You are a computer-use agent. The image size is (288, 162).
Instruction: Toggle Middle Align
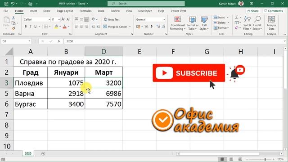[81, 19]
